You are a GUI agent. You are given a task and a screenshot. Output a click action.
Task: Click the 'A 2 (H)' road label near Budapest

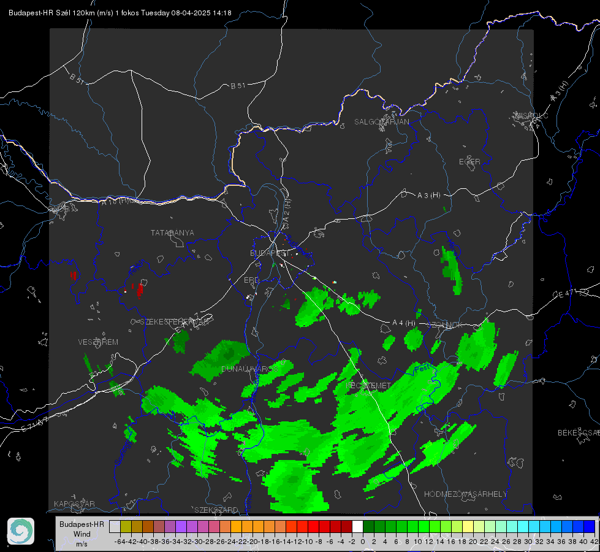pyautogui.click(x=287, y=210)
